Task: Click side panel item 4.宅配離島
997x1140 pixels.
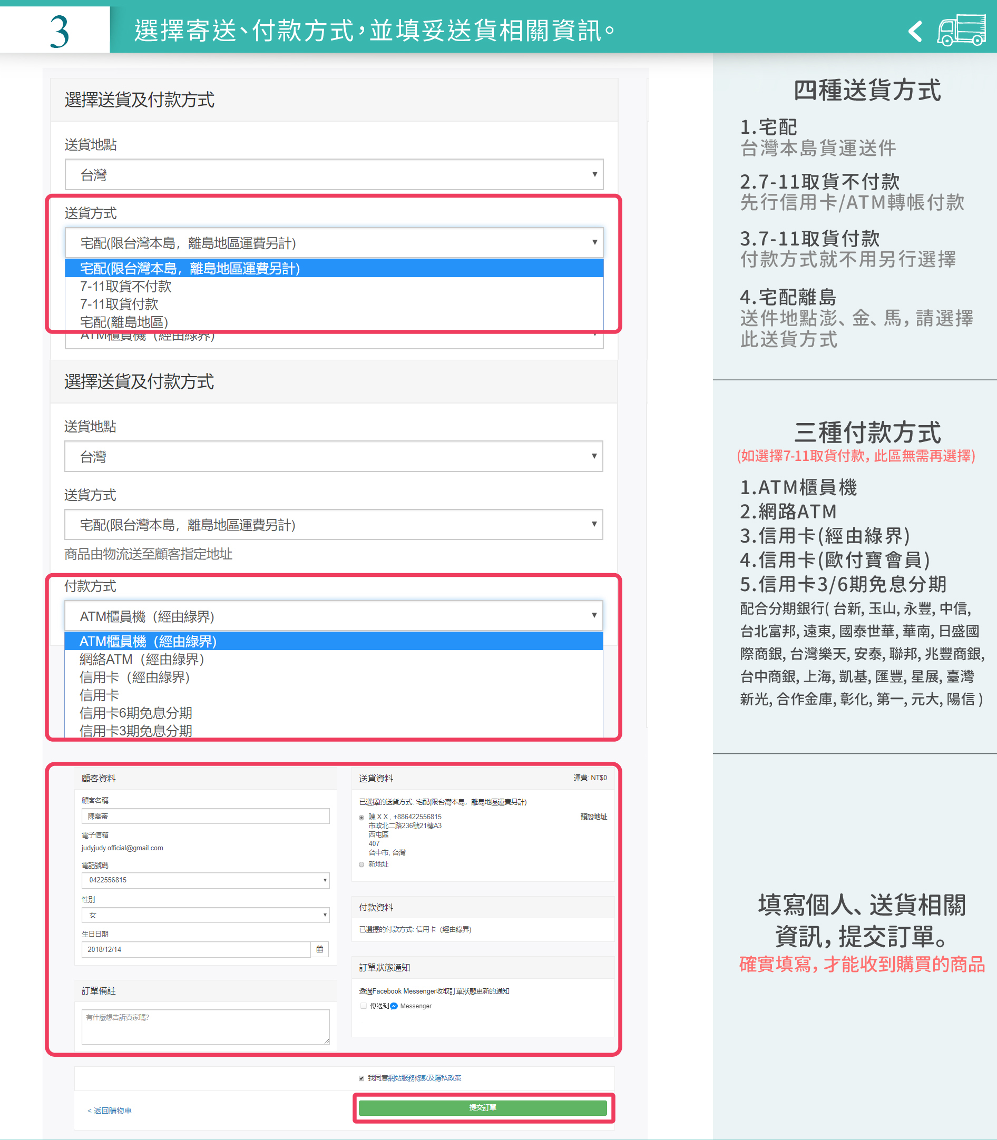Action: 788,297
